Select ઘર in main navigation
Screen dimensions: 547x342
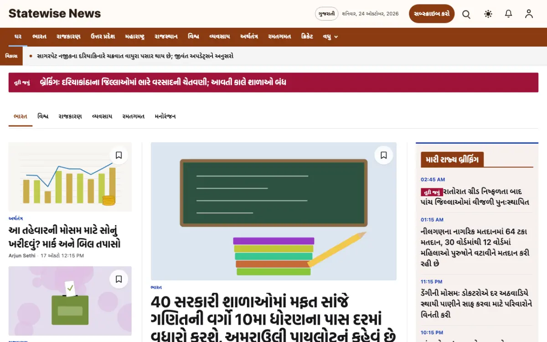(x=18, y=37)
